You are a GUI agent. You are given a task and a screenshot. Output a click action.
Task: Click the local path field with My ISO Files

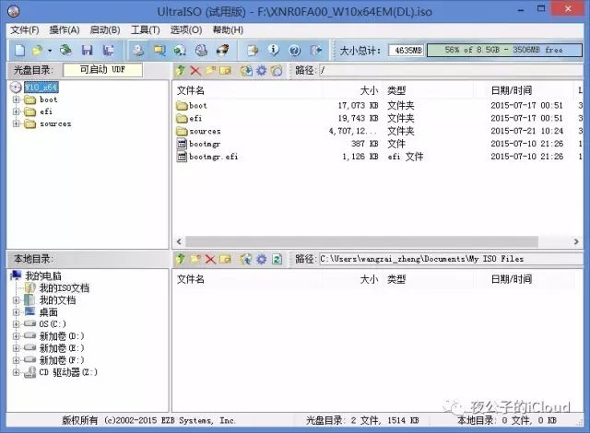pyautogui.click(x=451, y=259)
